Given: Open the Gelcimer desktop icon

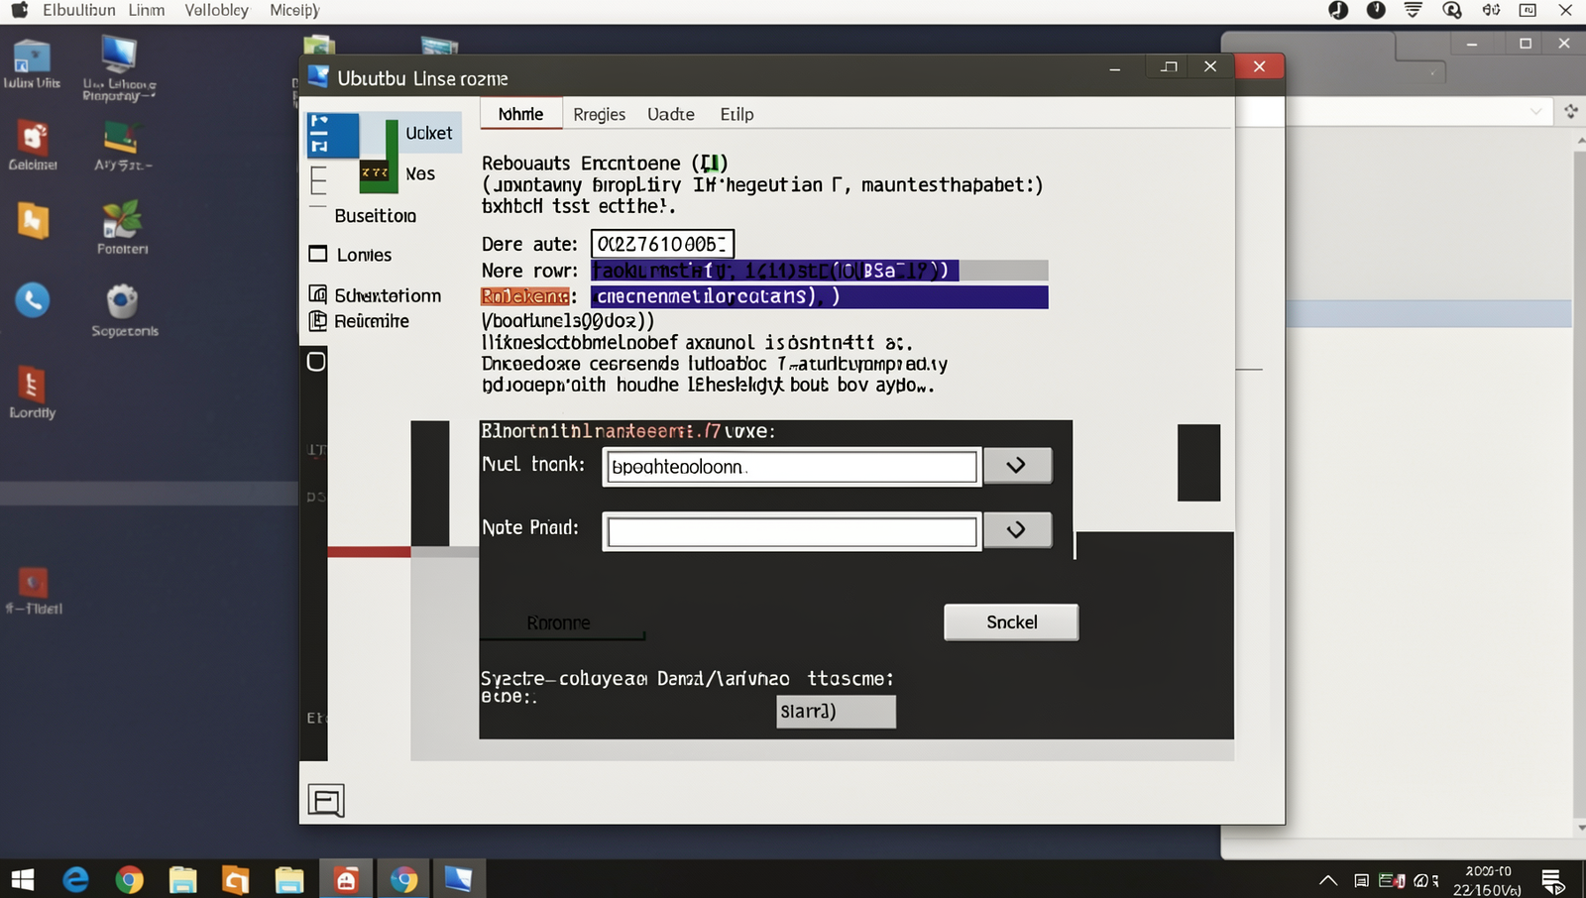Looking at the screenshot, I should coord(33,145).
